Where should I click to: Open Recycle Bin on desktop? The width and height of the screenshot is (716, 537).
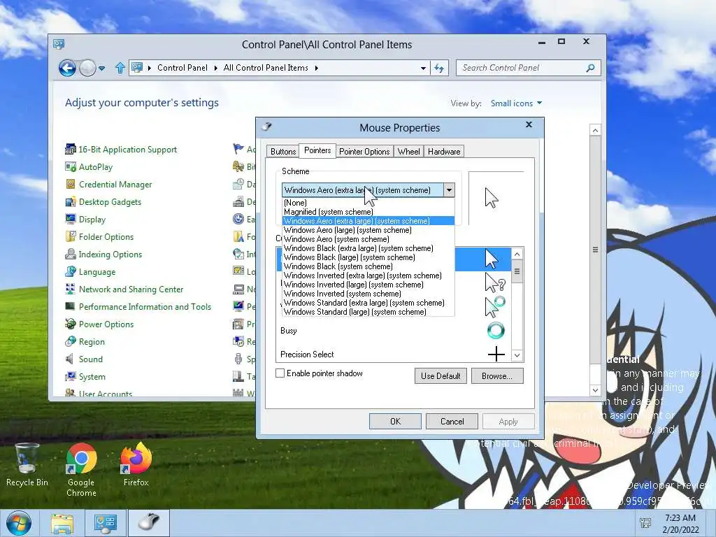(x=27, y=465)
